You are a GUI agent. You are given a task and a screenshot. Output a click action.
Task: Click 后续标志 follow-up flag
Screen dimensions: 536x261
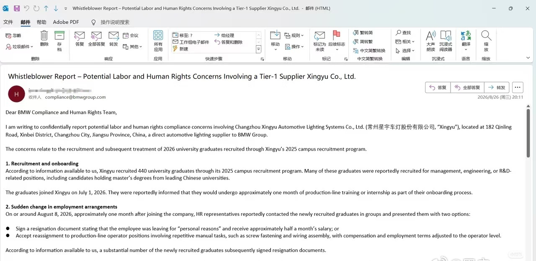pos(337,41)
